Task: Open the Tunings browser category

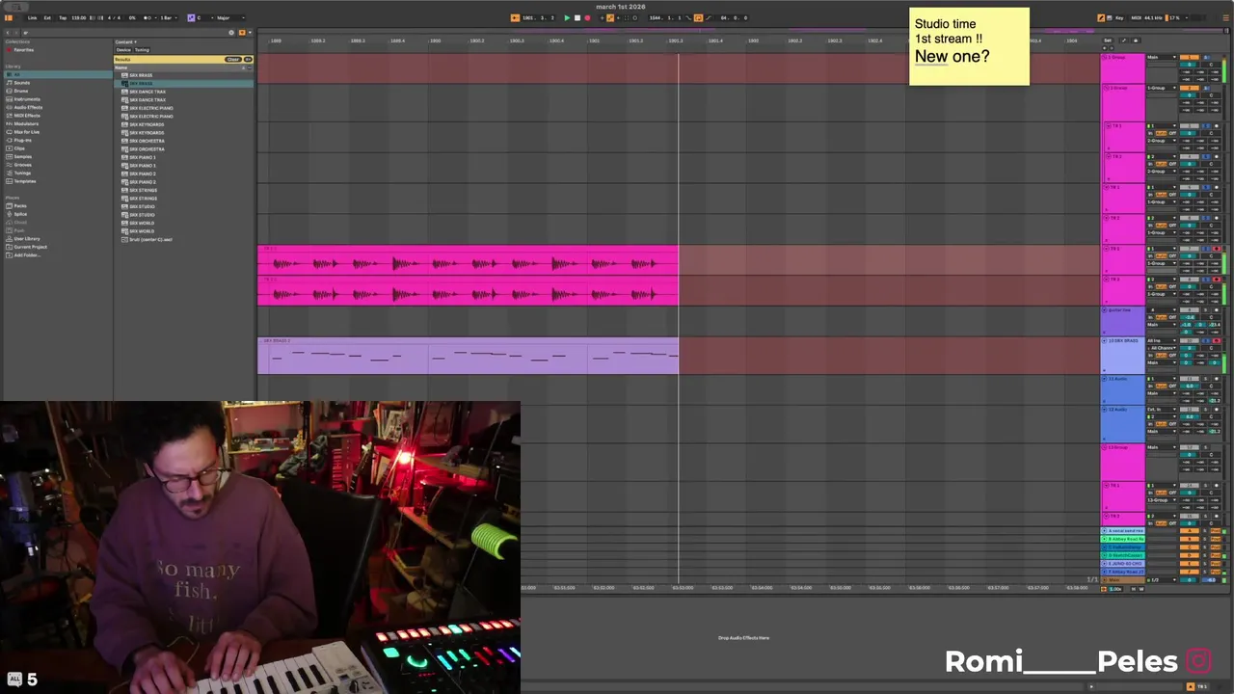Action: pyautogui.click(x=20, y=173)
